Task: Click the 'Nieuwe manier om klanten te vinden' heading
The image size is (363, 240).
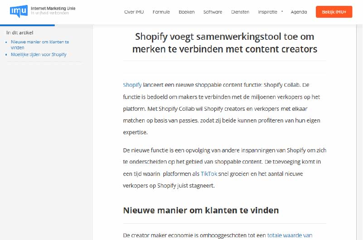Action: (201, 211)
